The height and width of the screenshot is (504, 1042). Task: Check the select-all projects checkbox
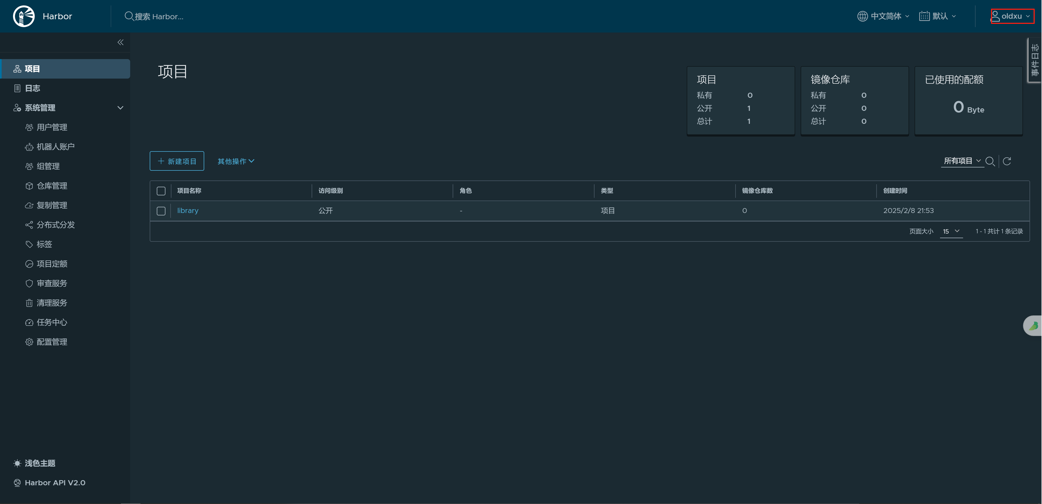(x=161, y=191)
